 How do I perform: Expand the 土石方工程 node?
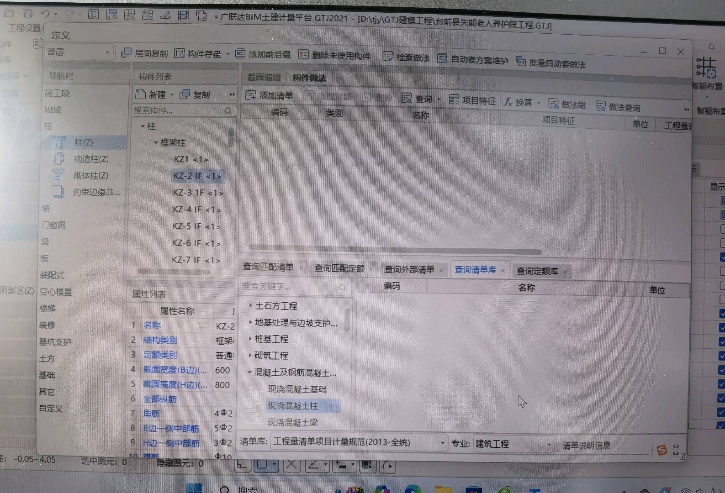pyautogui.click(x=250, y=305)
